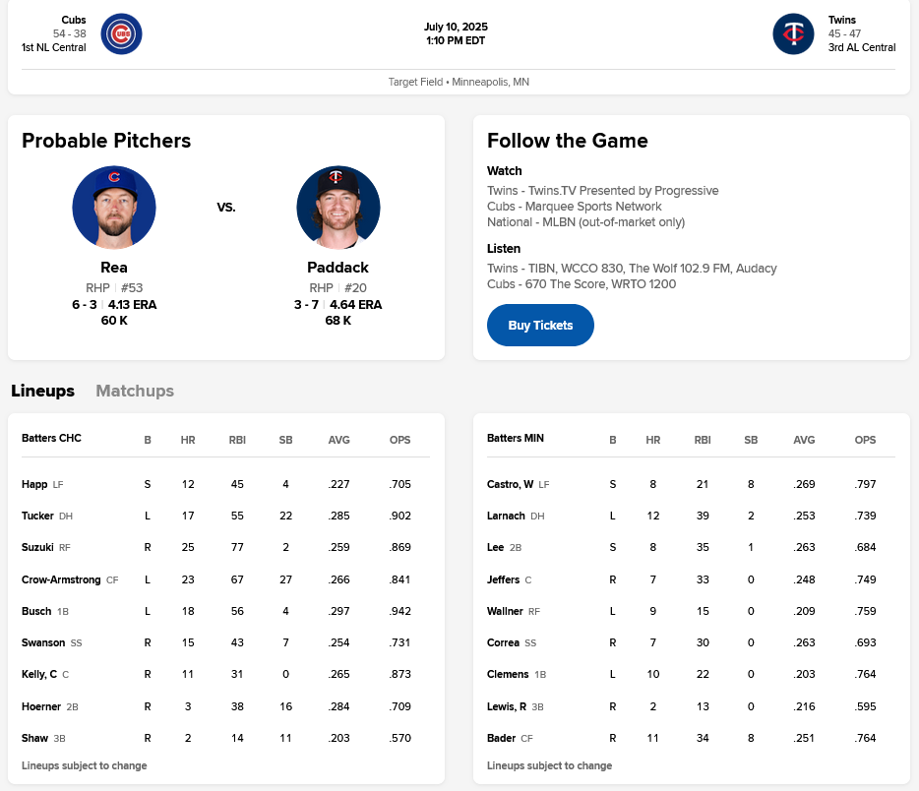Open Paddack's pitcher profile name
This screenshot has height=791, width=919.
pyautogui.click(x=338, y=268)
